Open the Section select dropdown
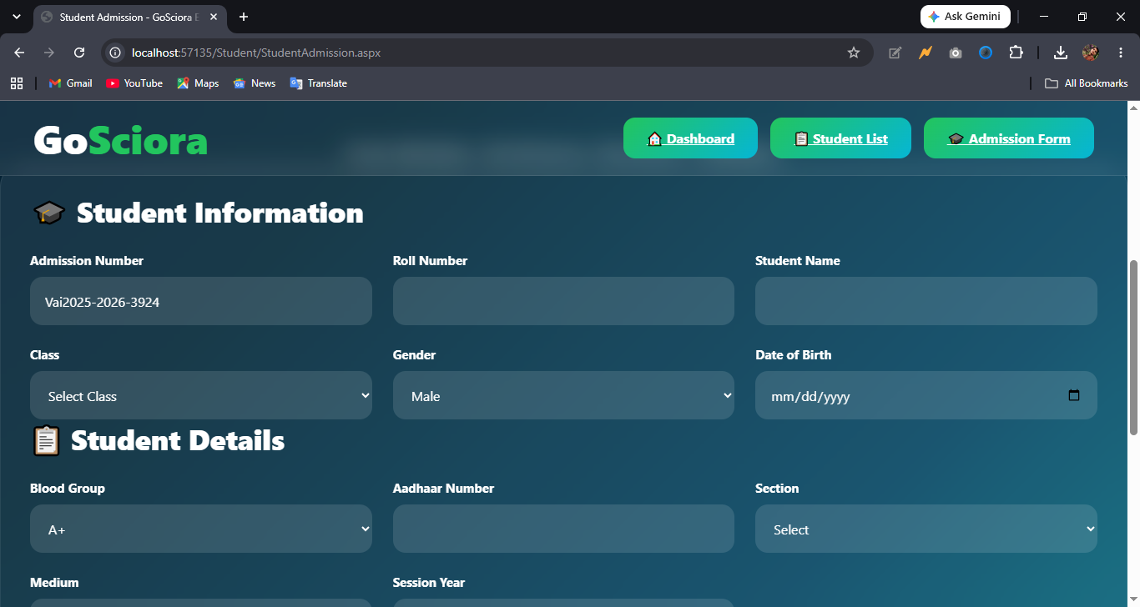The image size is (1140, 607). (x=926, y=529)
